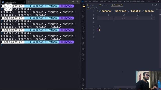The width and height of the screenshot is (161, 90).
Task: Click the "tomato" string on editor line 1
Action: (135, 11)
